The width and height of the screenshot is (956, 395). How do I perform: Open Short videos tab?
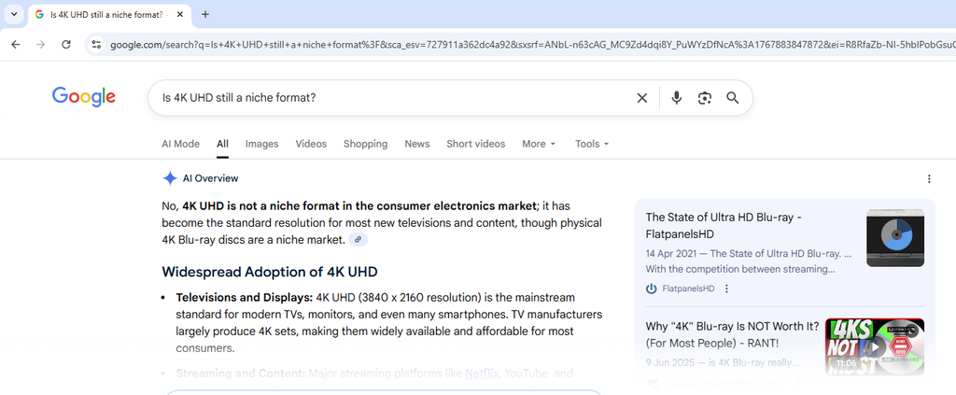coord(475,144)
